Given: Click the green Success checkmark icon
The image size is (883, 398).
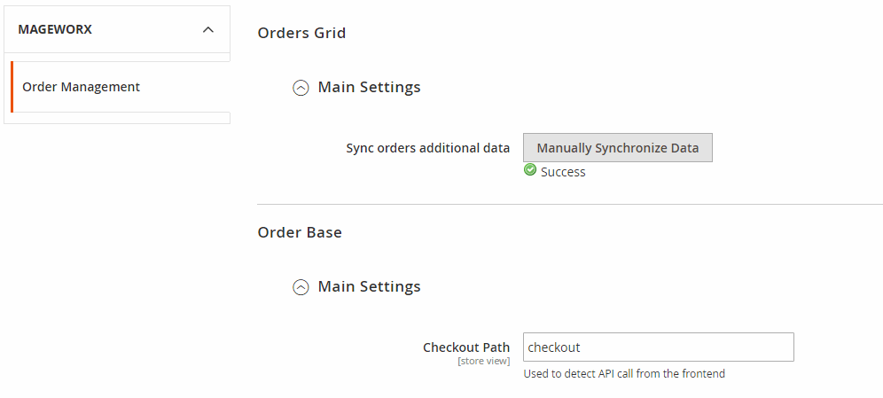Looking at the screenshot, I should click(530, 170).
